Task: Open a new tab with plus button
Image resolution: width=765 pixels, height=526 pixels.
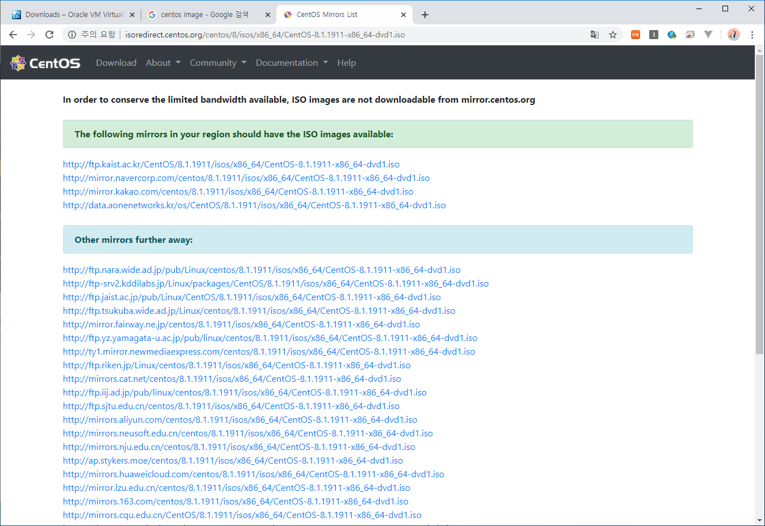Action: (425, 15)
